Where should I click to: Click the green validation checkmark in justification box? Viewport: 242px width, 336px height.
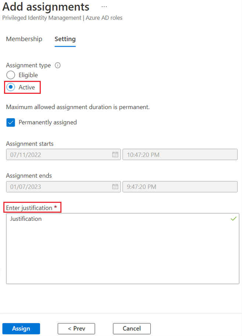click(234, 219)
